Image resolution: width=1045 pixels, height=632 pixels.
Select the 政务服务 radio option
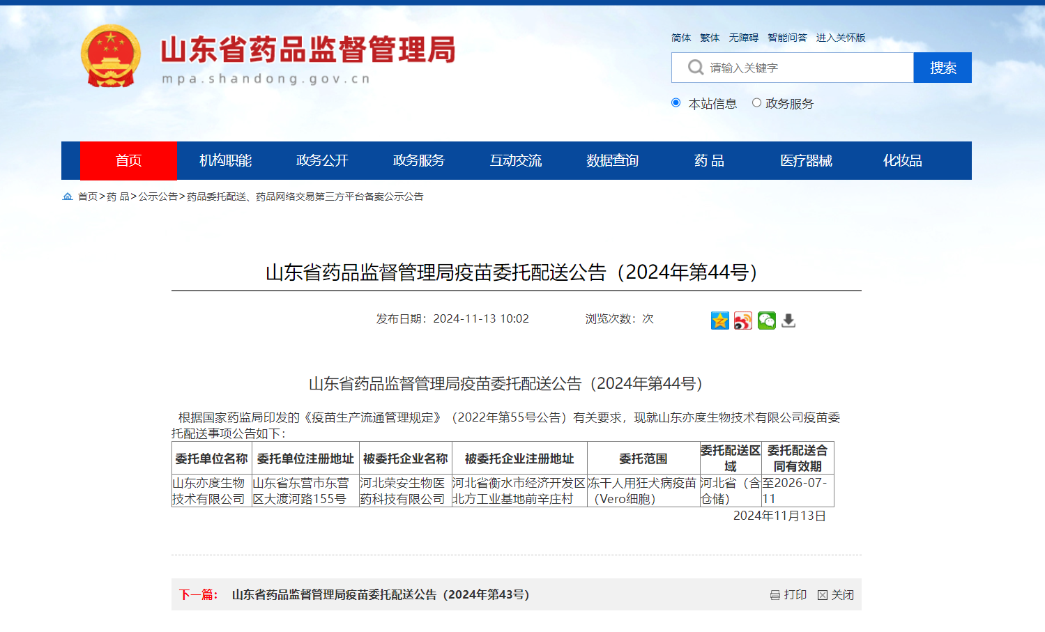[x=756, y=103]
